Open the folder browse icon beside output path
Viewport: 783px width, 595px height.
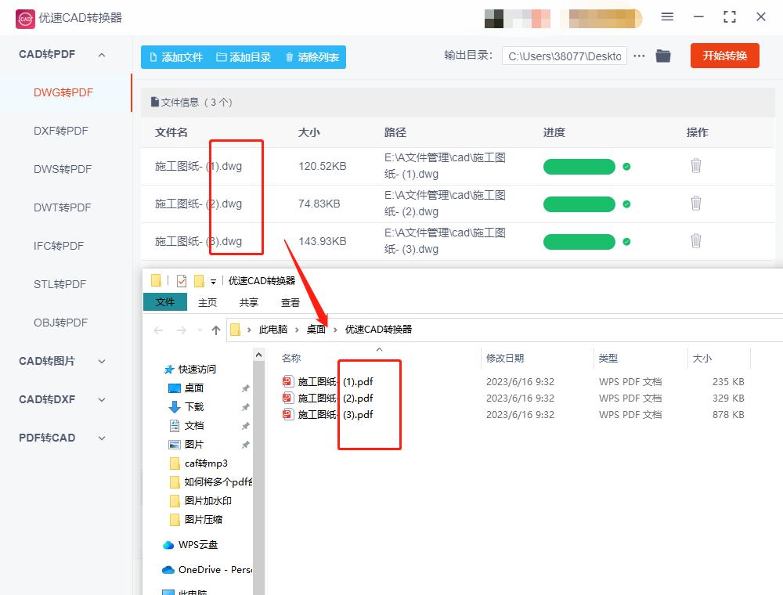(x=663, y=56)
